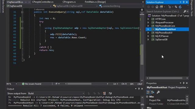
Task: Open Solution Explorer window options dropdown
Action: pyautogui.click(x=180, y=2)
